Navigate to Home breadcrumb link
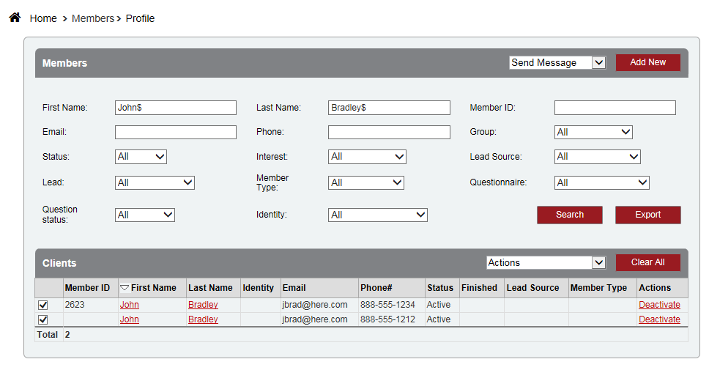709x370 pixels. pos(43,18)
